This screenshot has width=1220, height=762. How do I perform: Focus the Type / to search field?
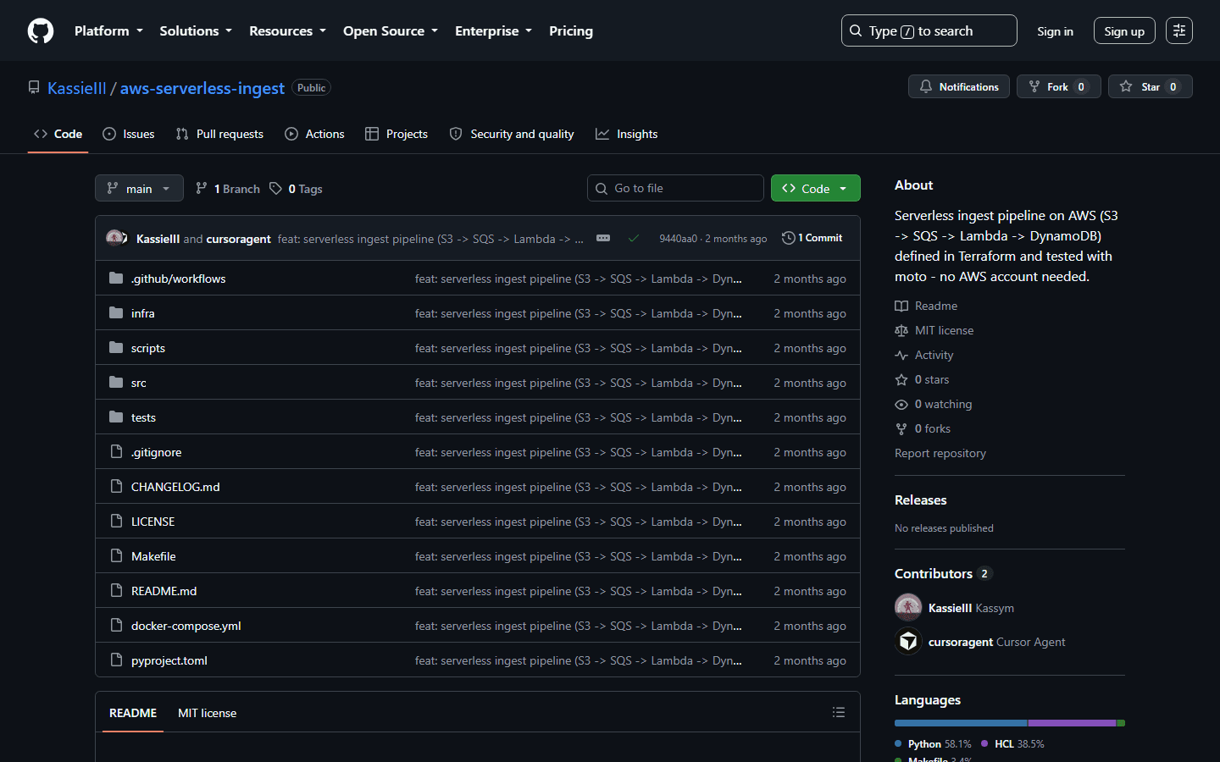(x=929, y=30)
